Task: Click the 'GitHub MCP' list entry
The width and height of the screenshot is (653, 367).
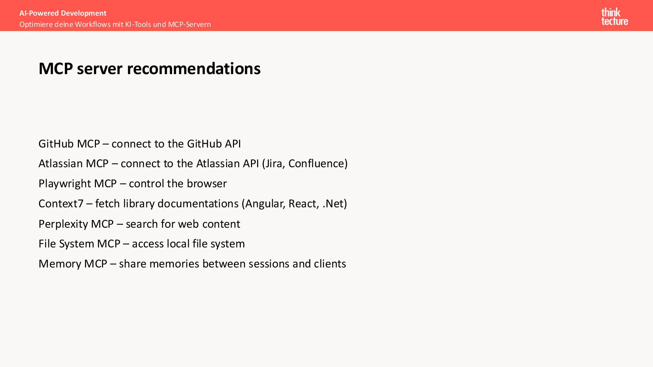Action: click(139, 144)
